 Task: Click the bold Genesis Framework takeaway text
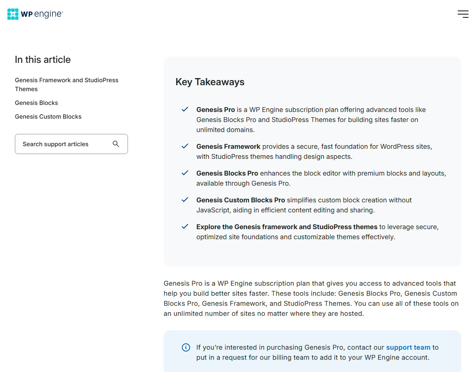tap(228, 147)
